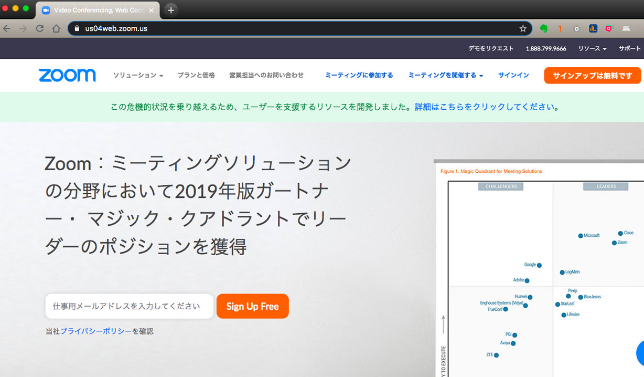Bookmark this page with the star icon
Image resolution: width=644 pixels, height=377 pixels.
click(523, 28)
